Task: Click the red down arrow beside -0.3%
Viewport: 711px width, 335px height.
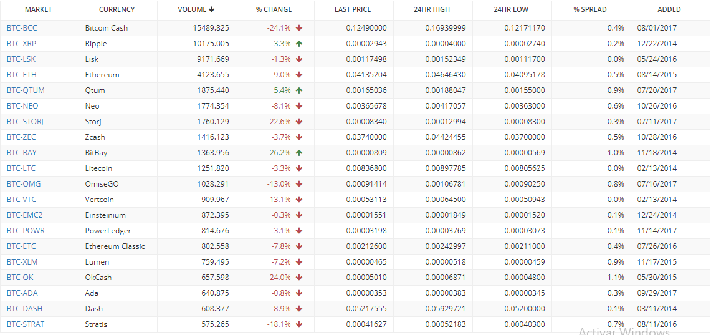Action: point(299,215)
